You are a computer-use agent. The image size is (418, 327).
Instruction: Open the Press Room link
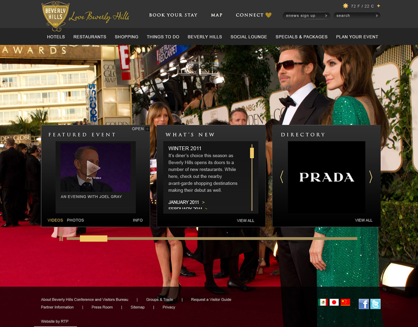click(102, 307)
